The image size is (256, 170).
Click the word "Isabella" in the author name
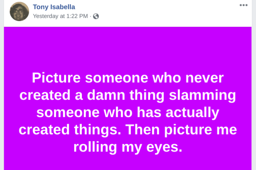pos(63,7)
